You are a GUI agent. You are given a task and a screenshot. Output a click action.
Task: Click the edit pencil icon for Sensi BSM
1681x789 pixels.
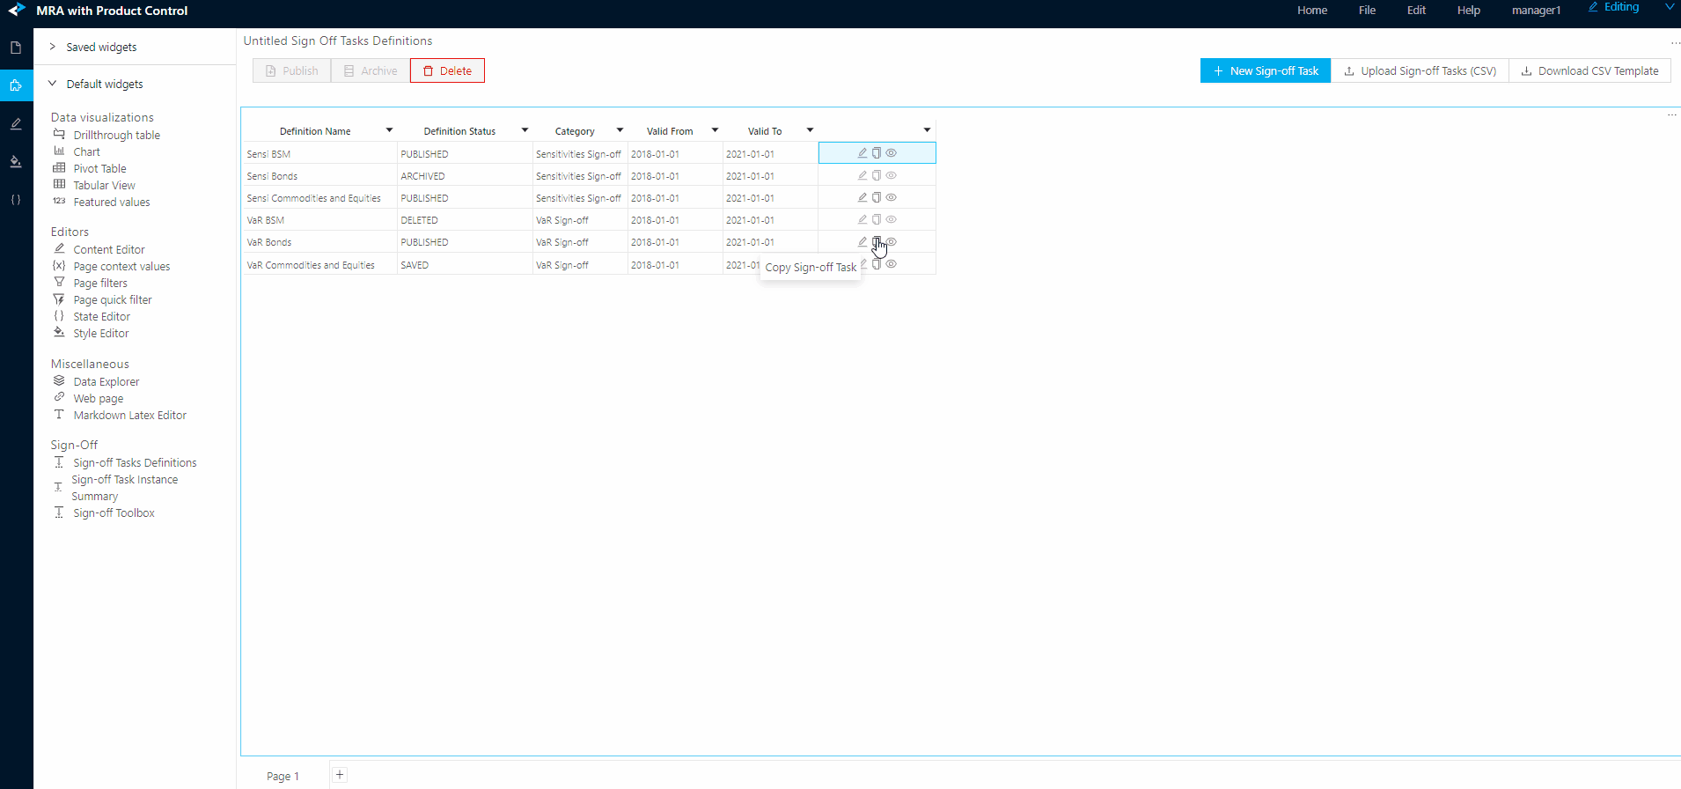pos(863,153)
